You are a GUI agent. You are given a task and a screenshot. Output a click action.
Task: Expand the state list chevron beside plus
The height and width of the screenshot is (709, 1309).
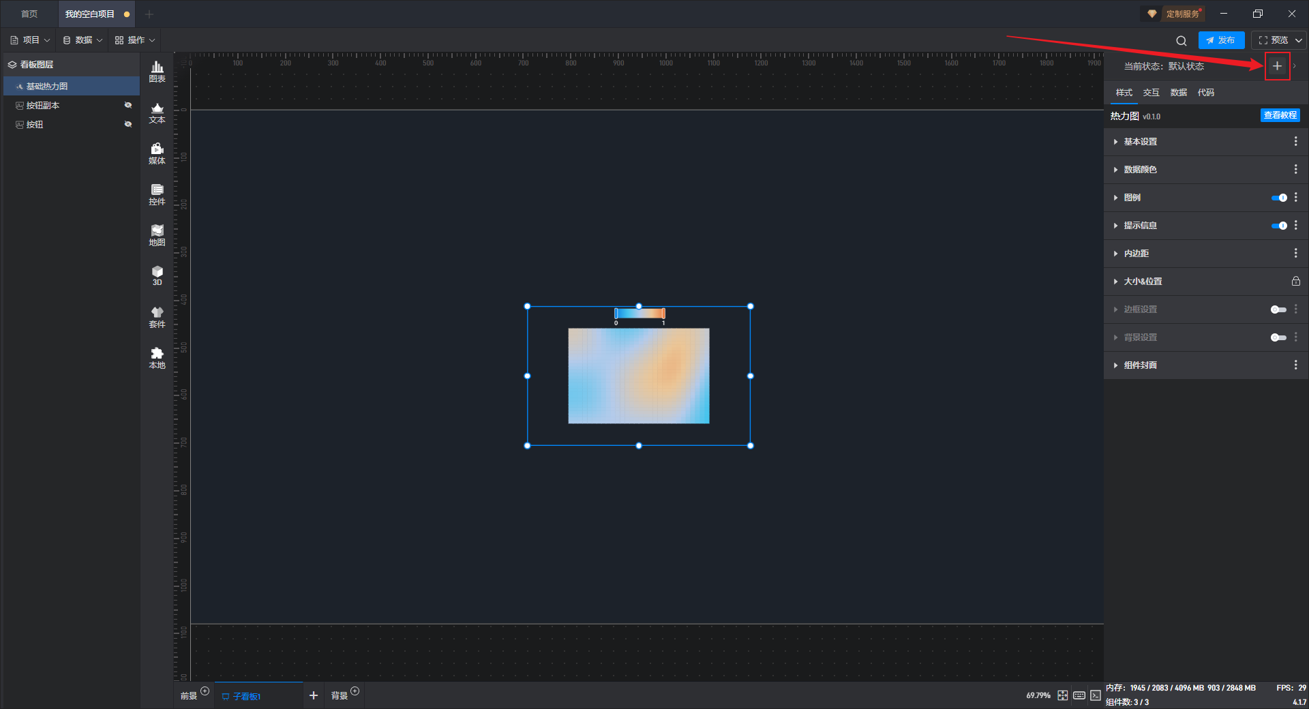coord(1295,66)
